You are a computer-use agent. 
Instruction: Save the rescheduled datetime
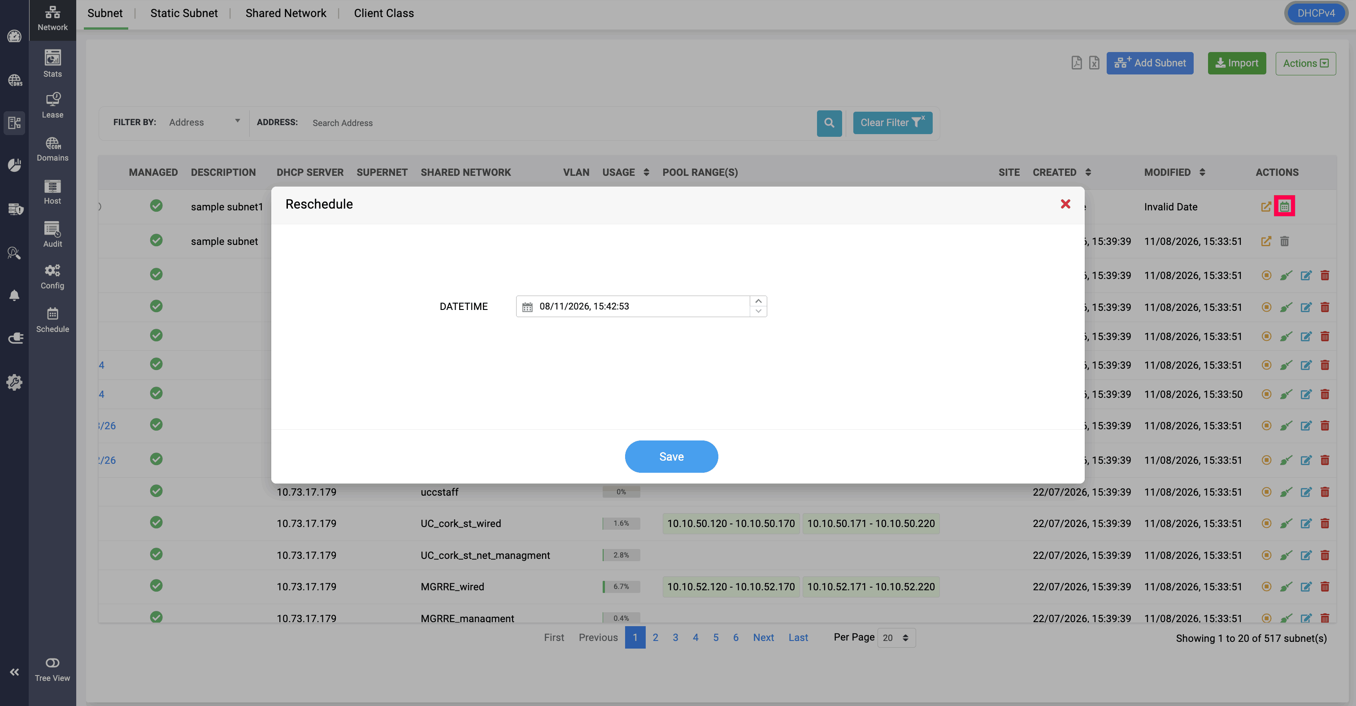pos(671,457)
